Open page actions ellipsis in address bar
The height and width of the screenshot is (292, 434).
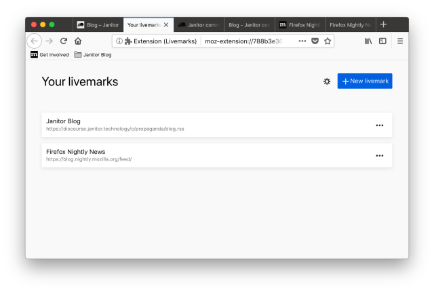click(x=302, y=41)
